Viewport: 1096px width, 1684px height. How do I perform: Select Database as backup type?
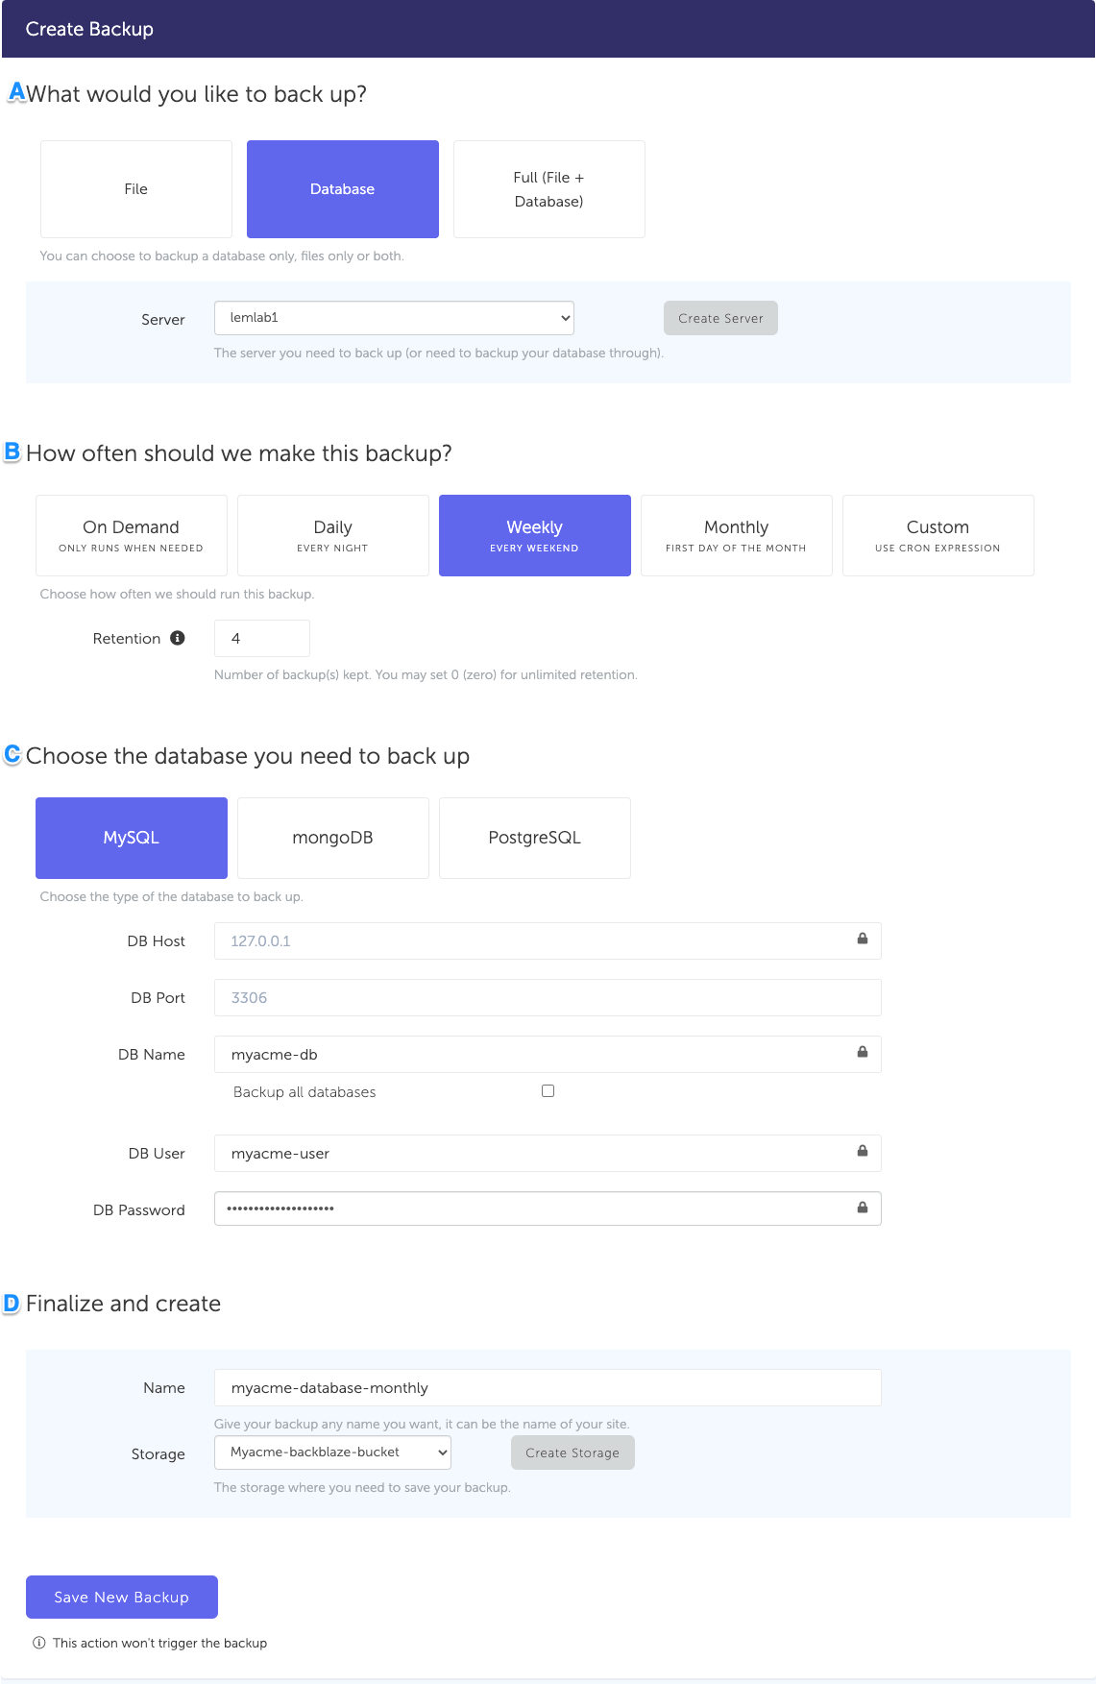(343, 189)
